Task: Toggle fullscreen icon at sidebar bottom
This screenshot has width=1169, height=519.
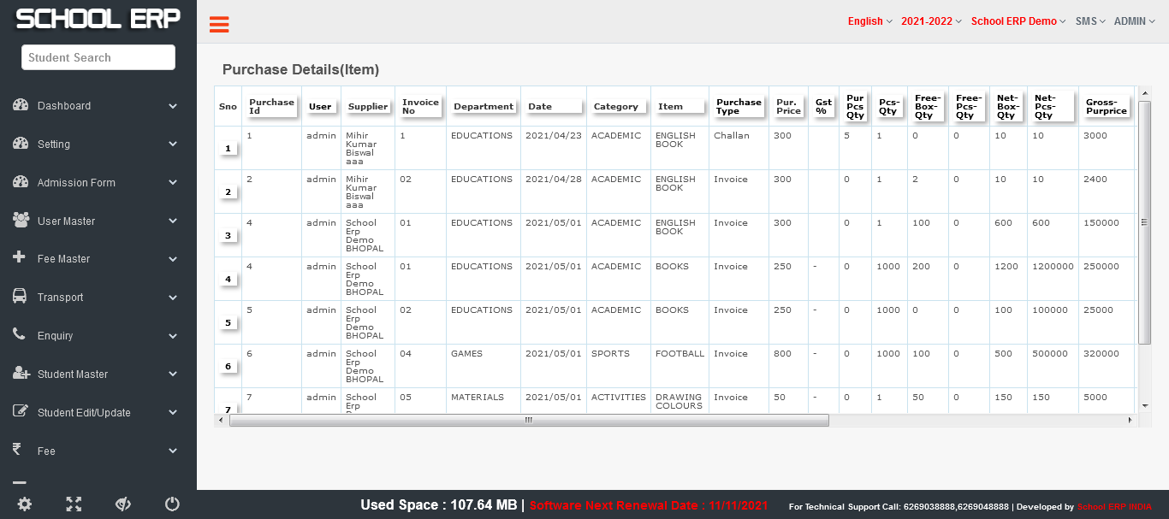Action: 74,504
